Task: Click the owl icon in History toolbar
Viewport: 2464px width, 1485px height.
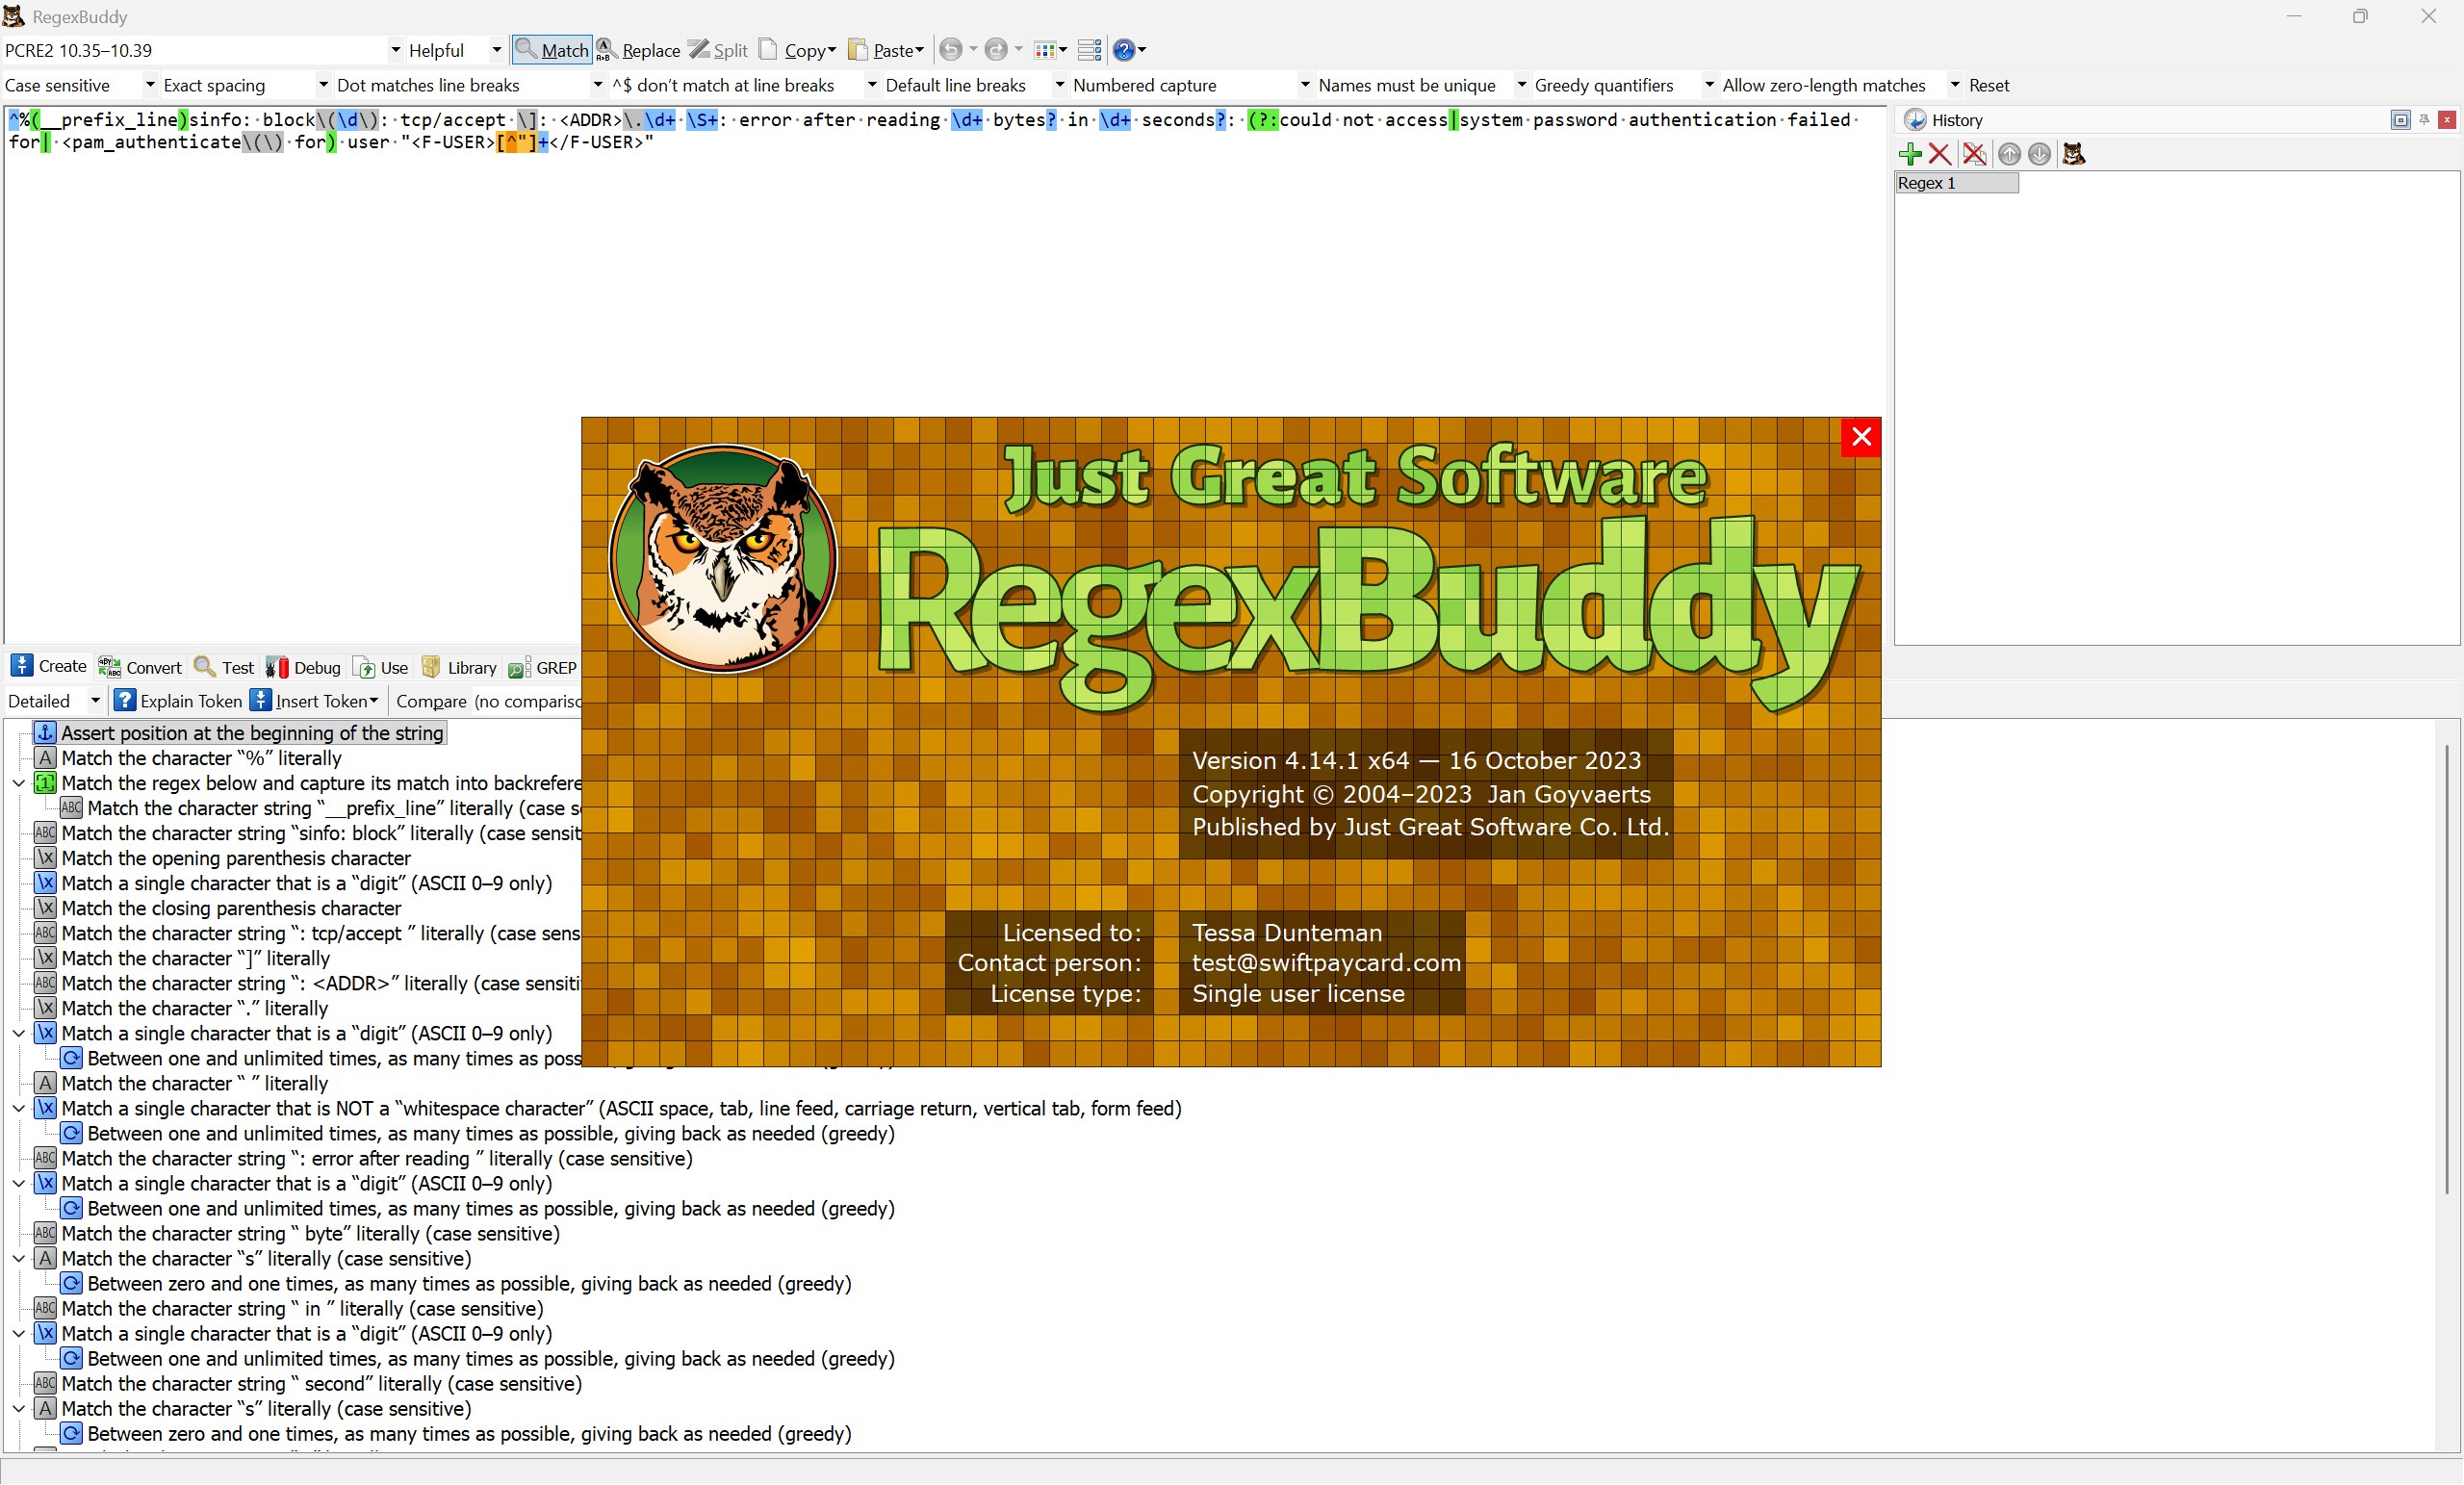Action: point(2074,154)
